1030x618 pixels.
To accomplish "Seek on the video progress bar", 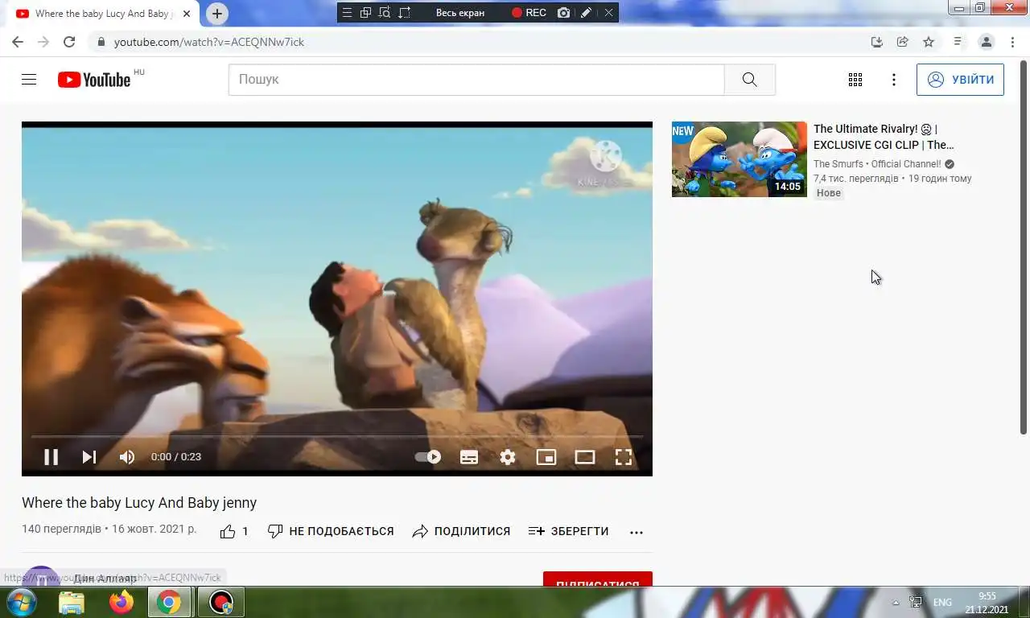I will tap(337, 436).
